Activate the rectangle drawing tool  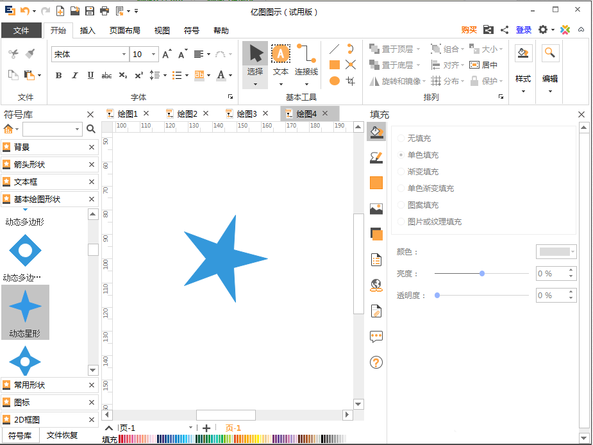[335, 64]
